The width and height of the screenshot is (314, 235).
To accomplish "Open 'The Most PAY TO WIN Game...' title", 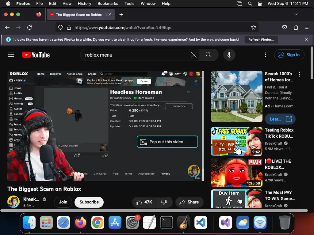I will (x=280, y=196).
